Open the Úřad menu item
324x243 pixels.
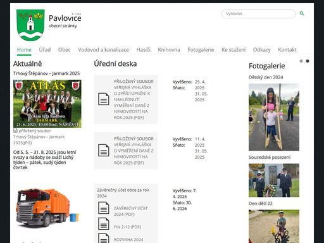45,50
